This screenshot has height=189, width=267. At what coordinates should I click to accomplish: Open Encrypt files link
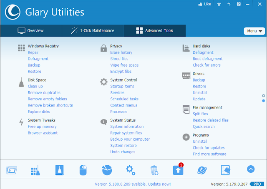(x=121, y=71)
